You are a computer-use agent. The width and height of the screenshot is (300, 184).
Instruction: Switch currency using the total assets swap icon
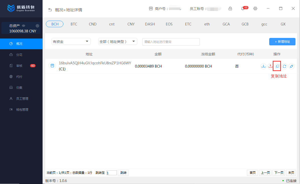(38, 26)
